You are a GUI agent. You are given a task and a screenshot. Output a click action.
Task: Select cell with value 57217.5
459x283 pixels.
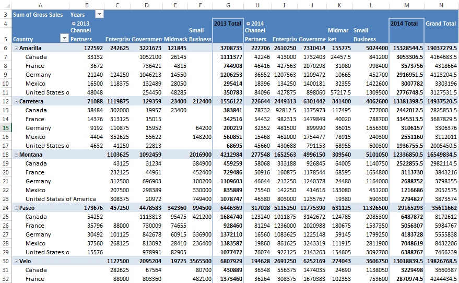[339, 92]
